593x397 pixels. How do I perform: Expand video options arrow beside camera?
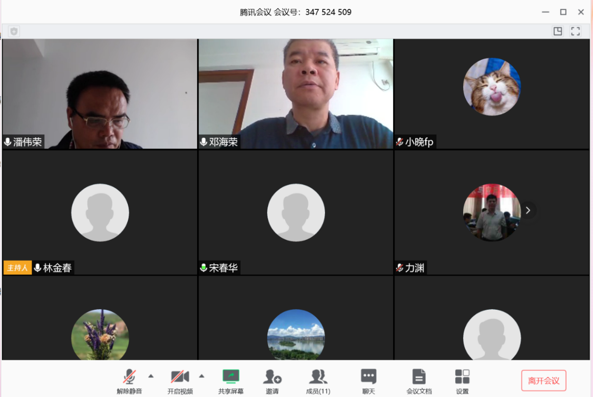pos(201,376)
